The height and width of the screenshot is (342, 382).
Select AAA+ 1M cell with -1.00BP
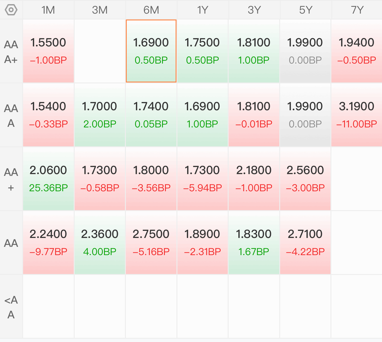tap(48, 51)
